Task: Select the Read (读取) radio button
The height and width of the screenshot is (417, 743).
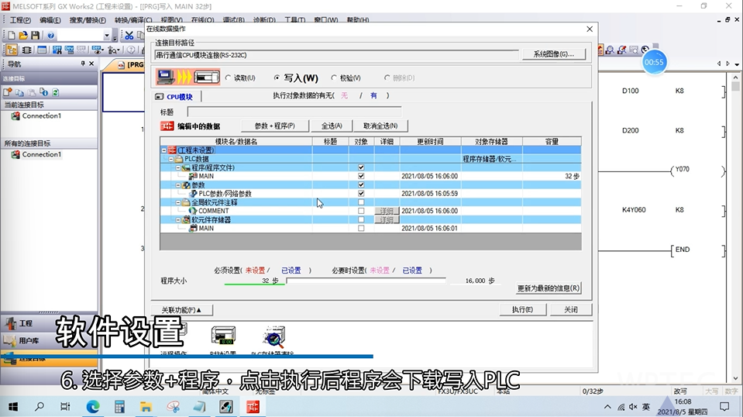Action: click(229, 78)
